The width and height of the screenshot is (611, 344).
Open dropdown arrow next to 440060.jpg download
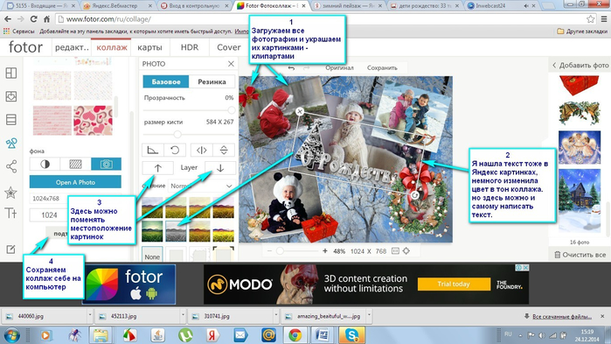click(90, 315)
